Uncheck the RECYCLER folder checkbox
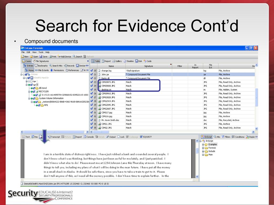Screen dimensions: 274x205 [x=34, y=92]
